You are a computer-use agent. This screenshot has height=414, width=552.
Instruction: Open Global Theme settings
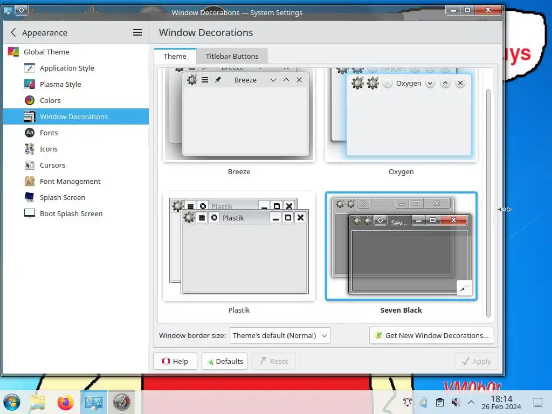[76, 52]
